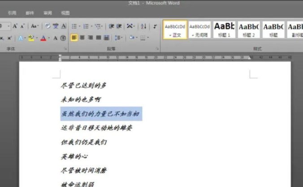Open the Multilevel List menu
The width and height of the screenshot is (303, 187).
coord(99,26)
